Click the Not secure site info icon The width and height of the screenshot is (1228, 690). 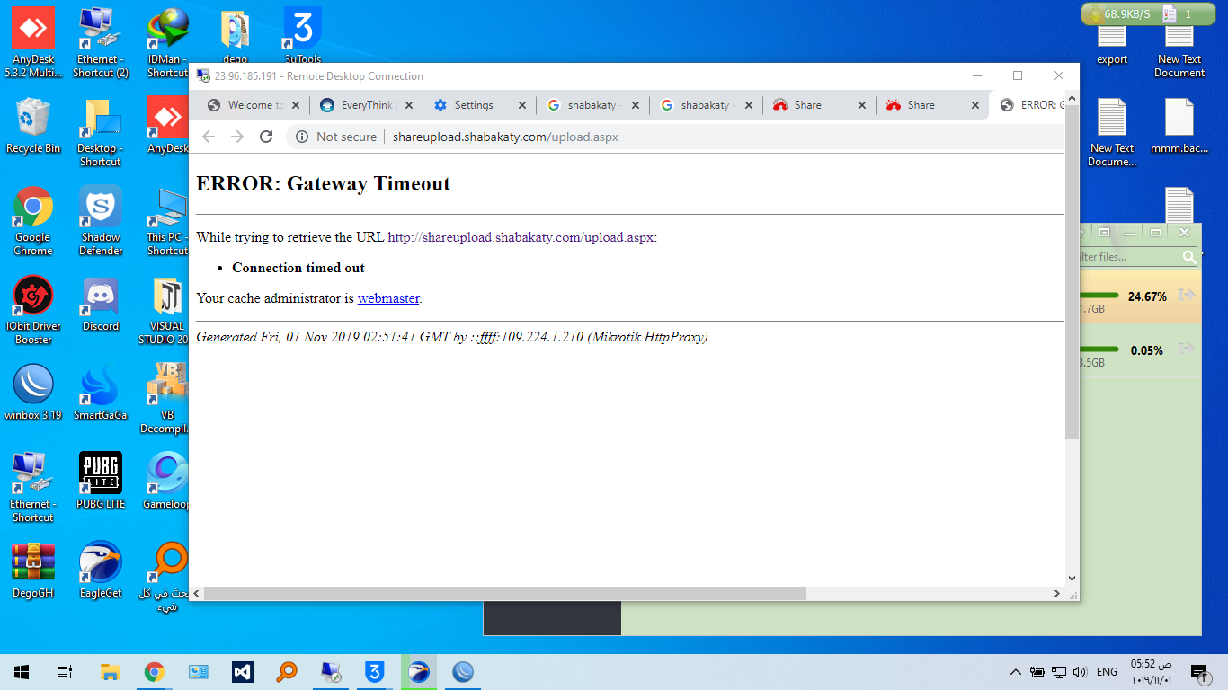click(x=302, y=137)
